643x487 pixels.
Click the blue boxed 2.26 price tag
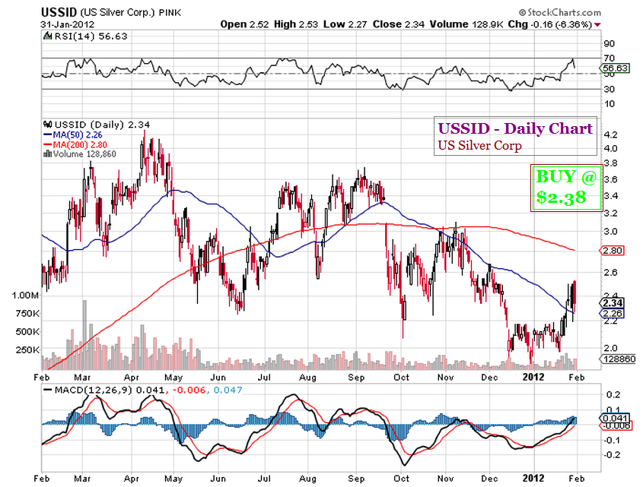click(x=612, y=313)
